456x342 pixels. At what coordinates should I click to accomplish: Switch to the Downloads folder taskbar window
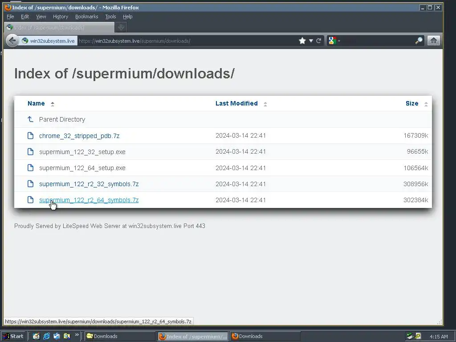[120, 336]
